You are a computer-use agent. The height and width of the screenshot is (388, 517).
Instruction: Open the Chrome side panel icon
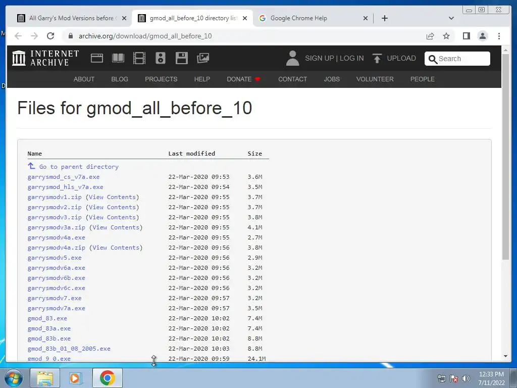point(467,36)
